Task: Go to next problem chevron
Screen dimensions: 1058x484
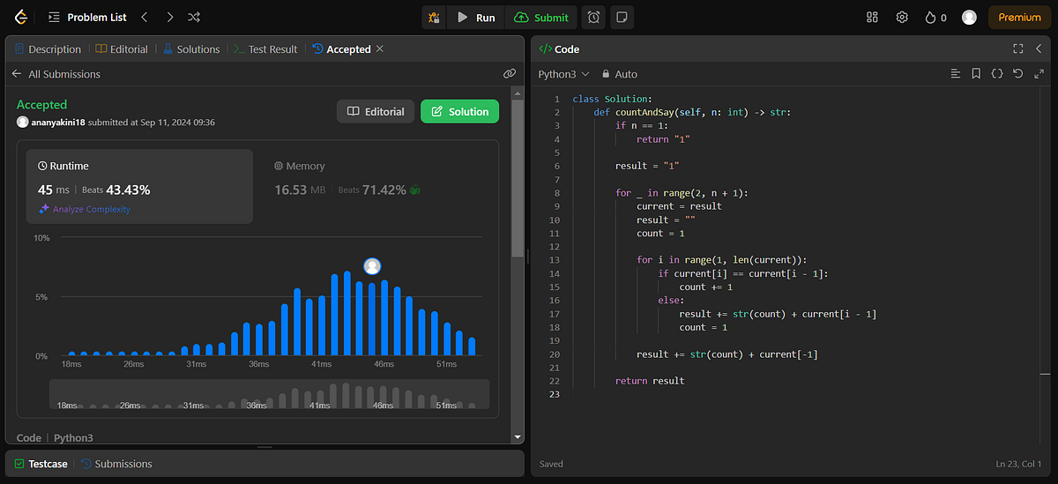Action: pyautogui.click(x=169, y=17)
